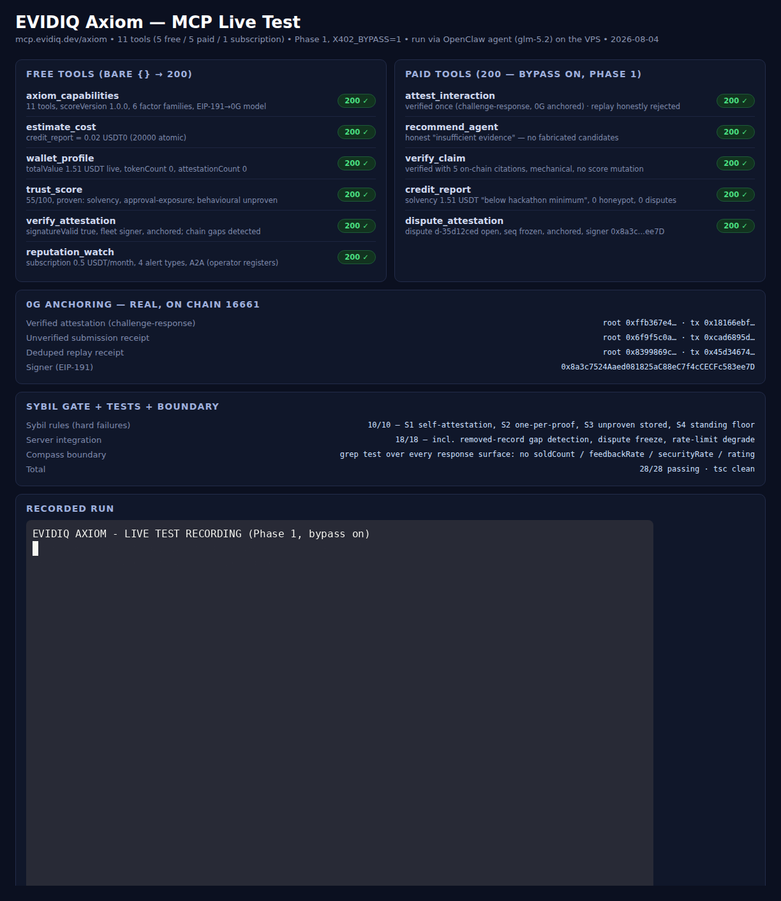Click the 200 badge for recommend_agent
Image resolution: width=781 pixels, height=901 pixels.
click(735, 132)
